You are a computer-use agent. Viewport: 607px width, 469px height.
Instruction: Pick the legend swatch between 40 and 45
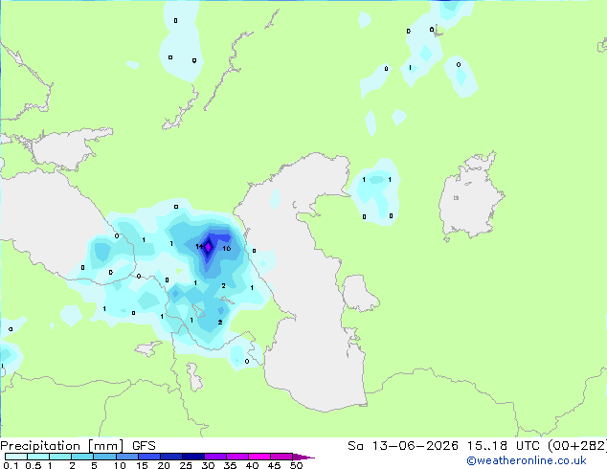tap(259, 457)
